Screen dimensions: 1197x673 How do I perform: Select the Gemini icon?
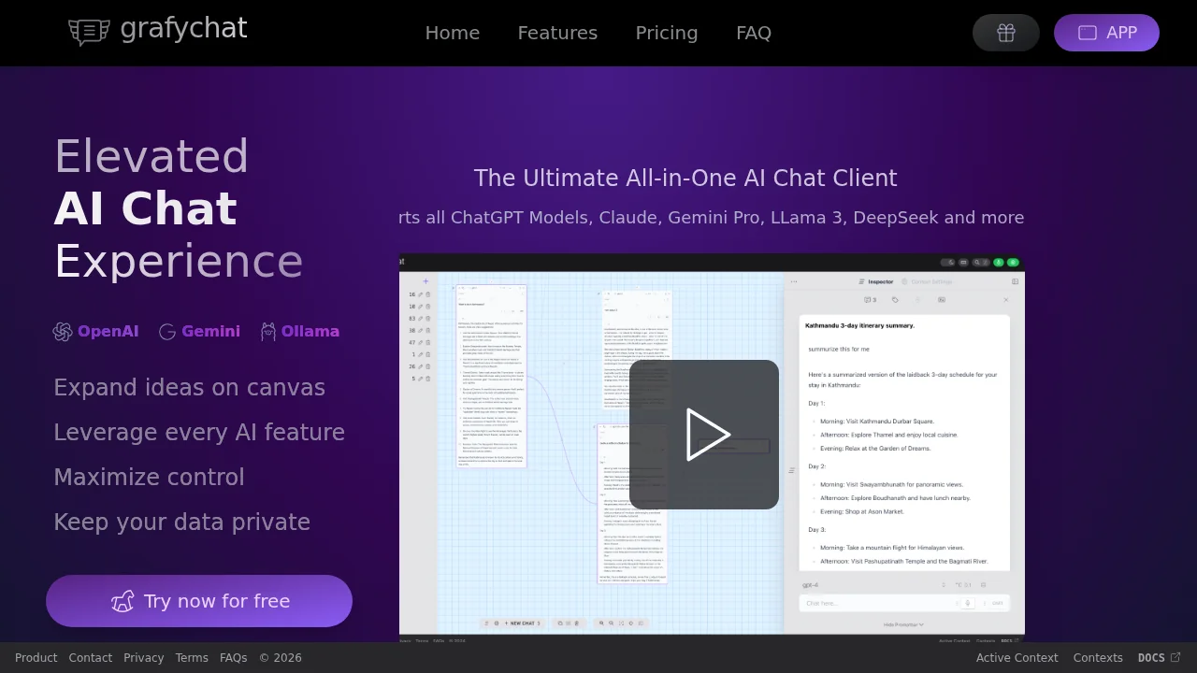[x=167, y=331]
